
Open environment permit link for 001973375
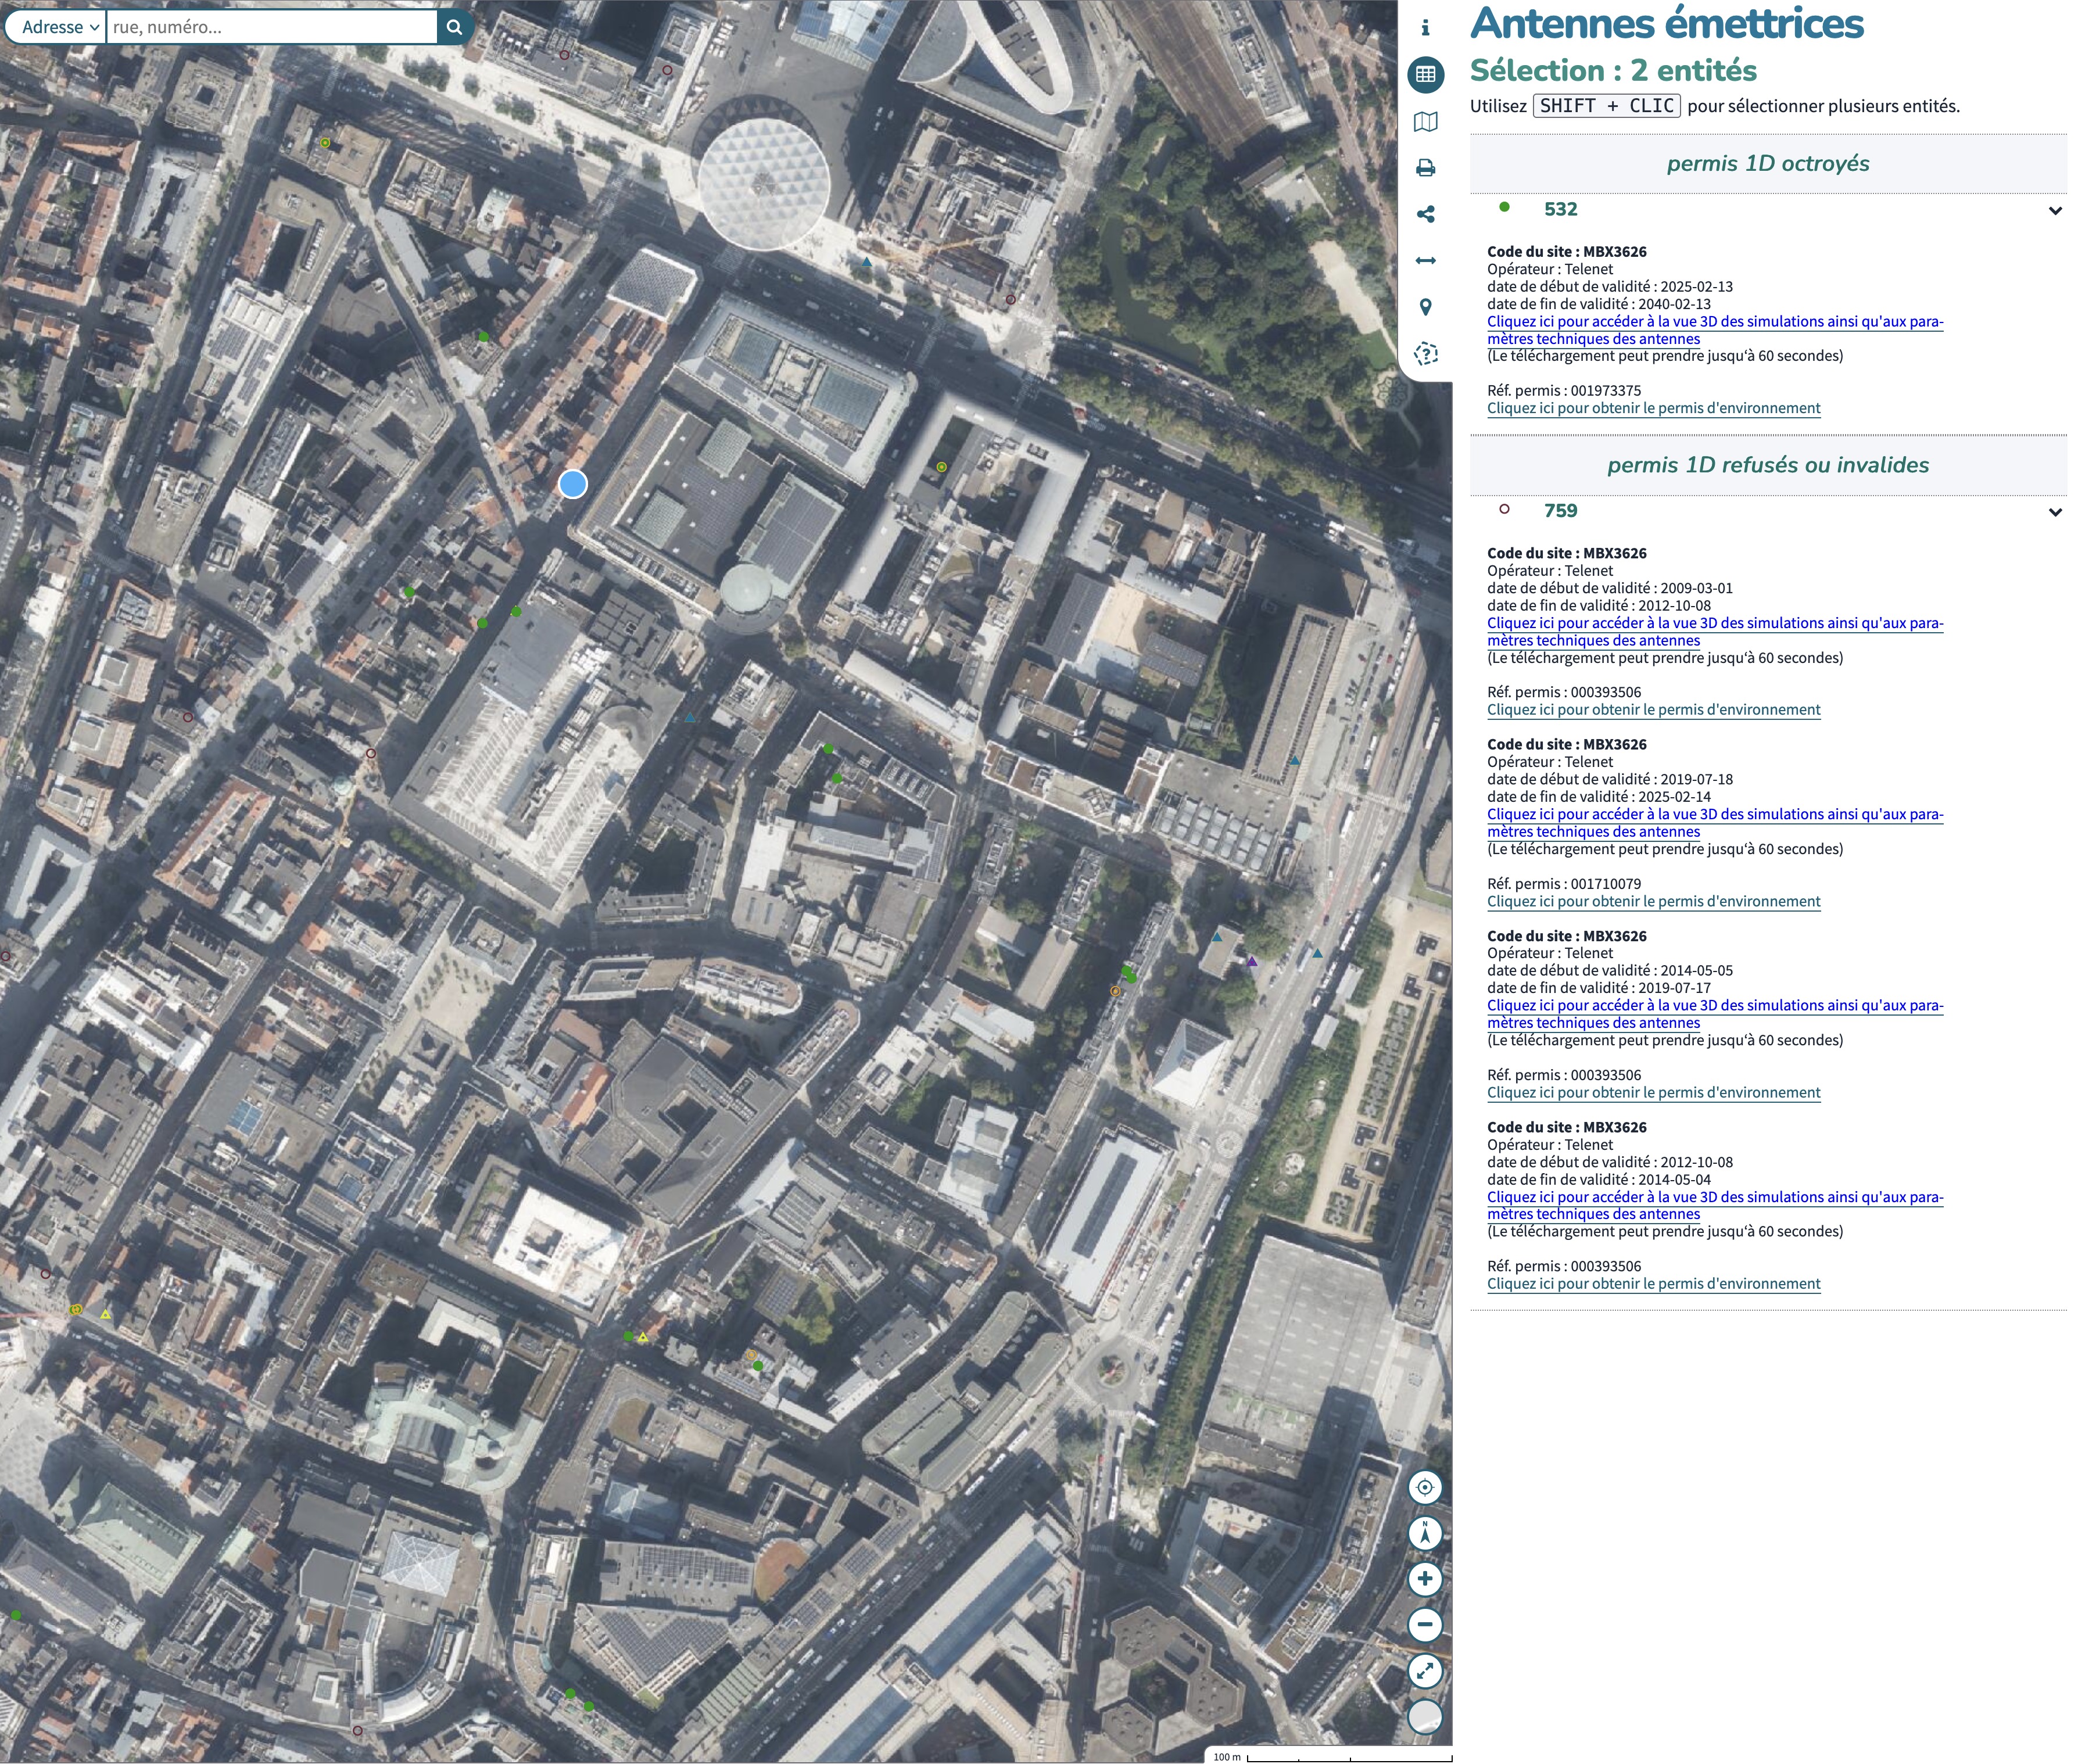(x=1653, y=408)
